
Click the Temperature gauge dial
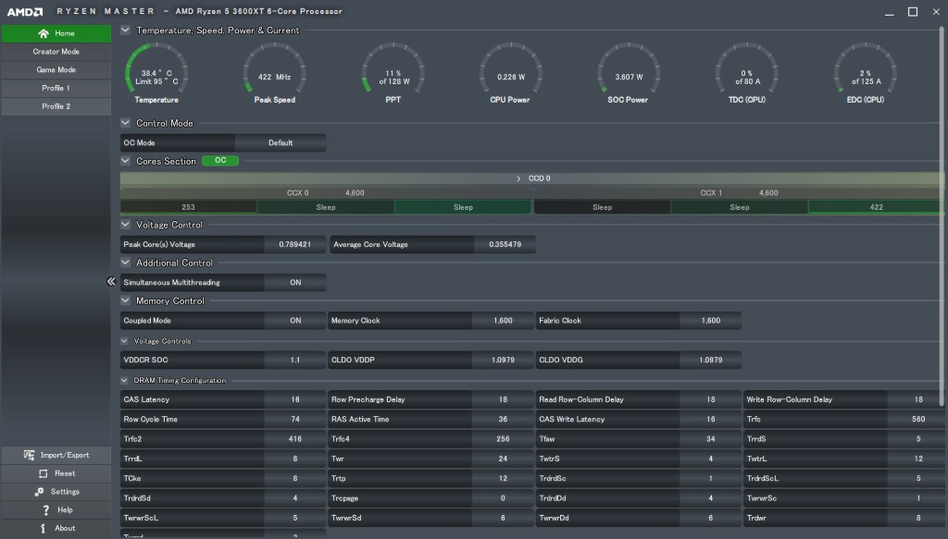click(x=156, y=72)
